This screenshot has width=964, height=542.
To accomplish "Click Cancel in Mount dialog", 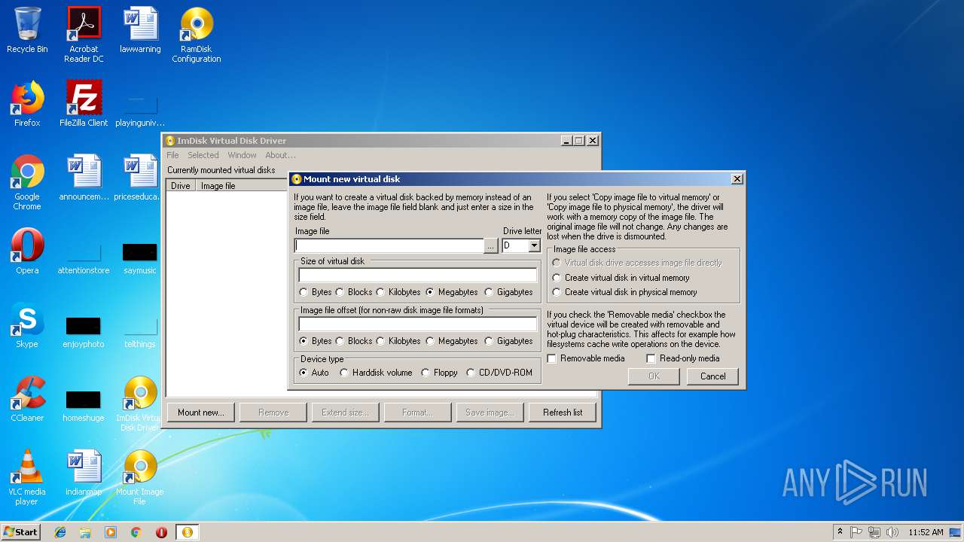I will coord(712,376).
